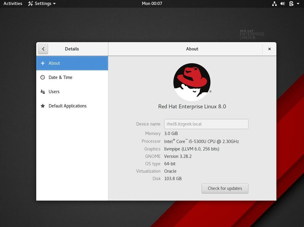
Task: Click the star icon beside Default Applications
Action: (x=43, y=106)
